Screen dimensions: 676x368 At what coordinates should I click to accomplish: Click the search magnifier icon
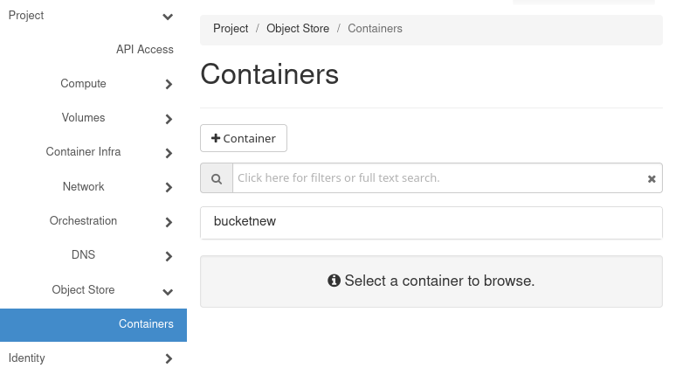[217, 178]
